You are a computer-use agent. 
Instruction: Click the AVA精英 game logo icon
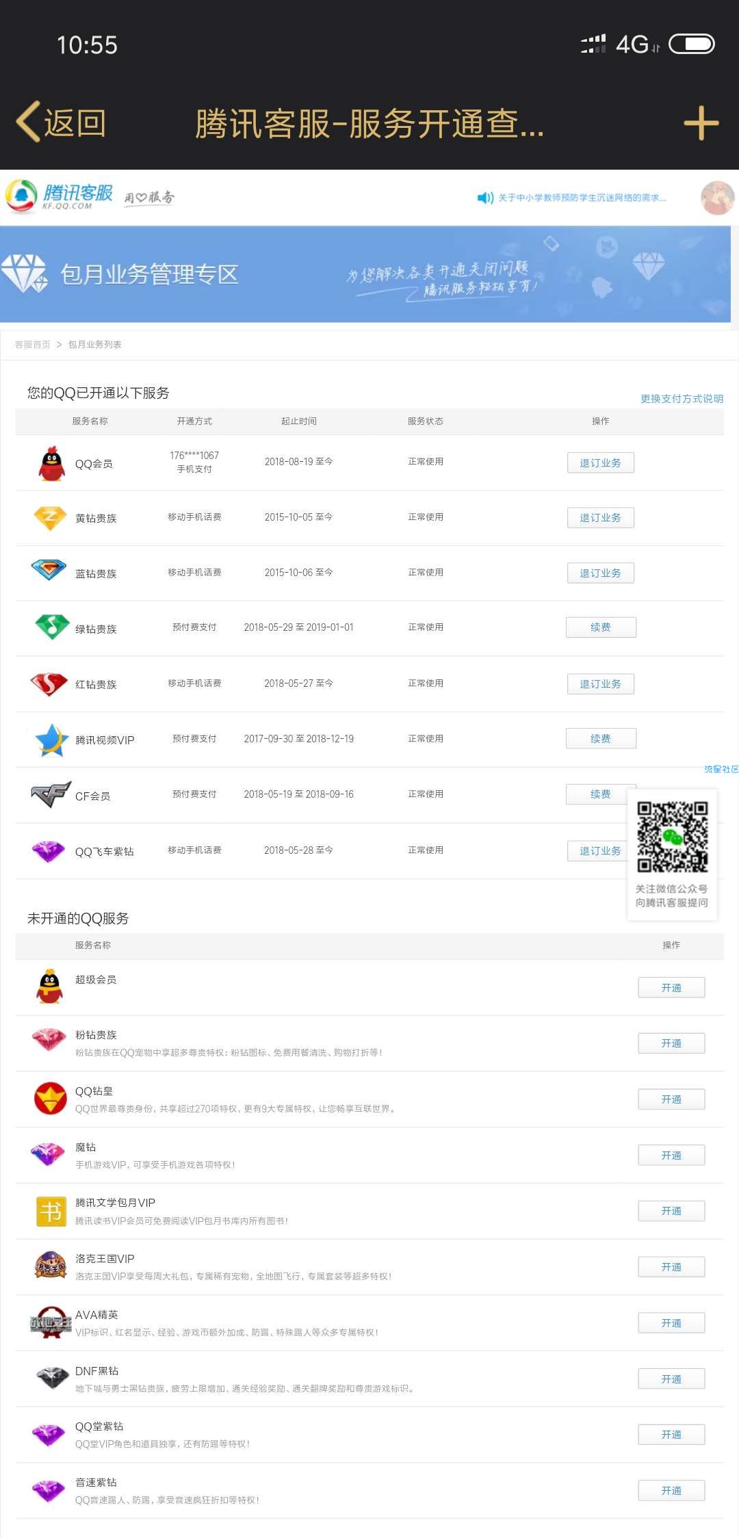coord(51,1322)
